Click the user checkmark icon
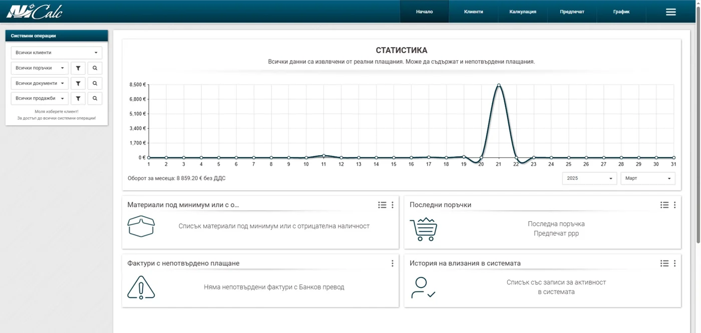Image resolution: width=701 pixels, height=333 pixels. 423,288
